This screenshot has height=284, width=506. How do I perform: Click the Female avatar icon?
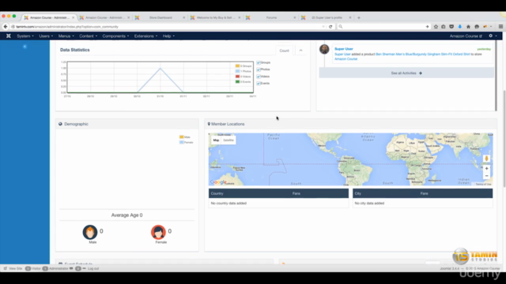pos(158,232)
